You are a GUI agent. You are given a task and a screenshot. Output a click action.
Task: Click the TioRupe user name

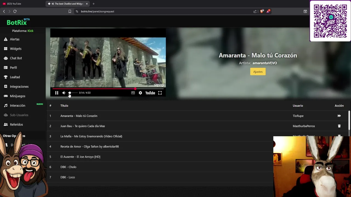click(x=298, y=116)
